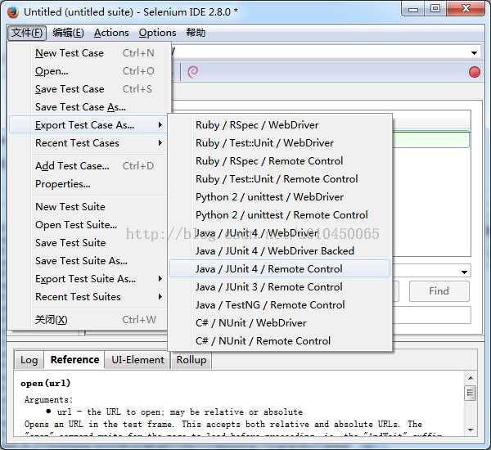Image resolution: width=491 pixels, height=450 pixels.
Task: Click the reference pane scrollbar thumb
Action: [x=470, y=393]
